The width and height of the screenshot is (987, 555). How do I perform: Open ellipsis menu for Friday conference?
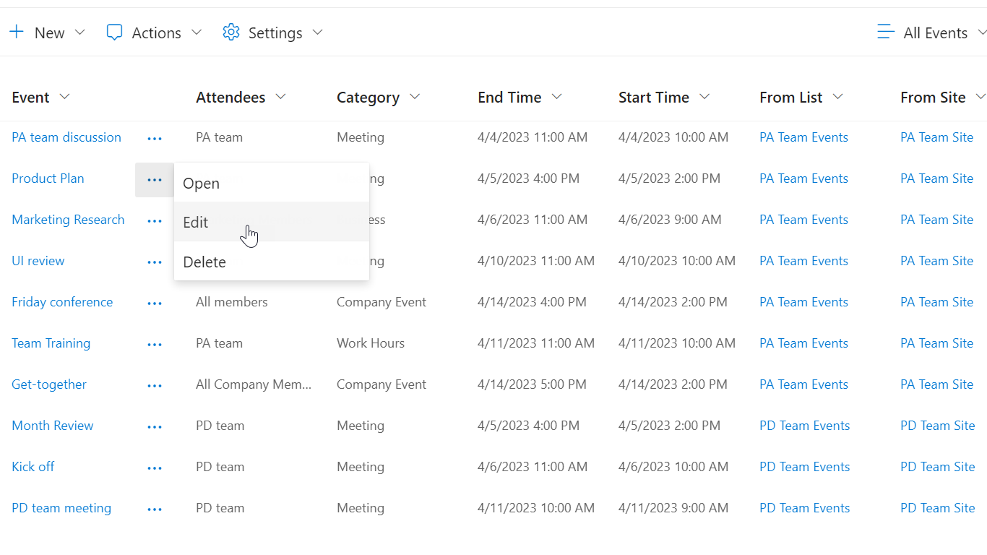(155, 303)
